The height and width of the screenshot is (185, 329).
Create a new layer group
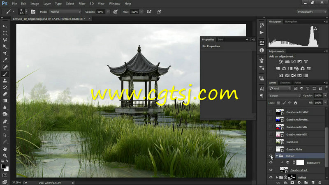click(306, 183)
